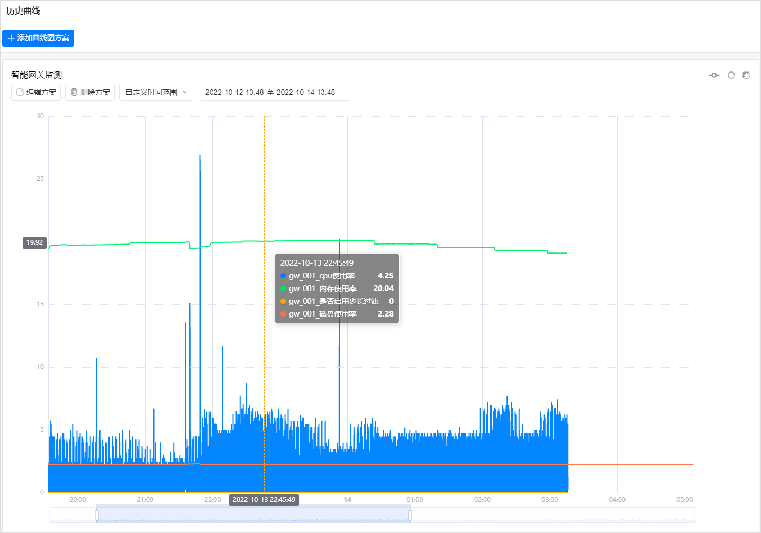Open the date range picker field
The height and width of the screenshot is (533, 761).
(274, 92)
